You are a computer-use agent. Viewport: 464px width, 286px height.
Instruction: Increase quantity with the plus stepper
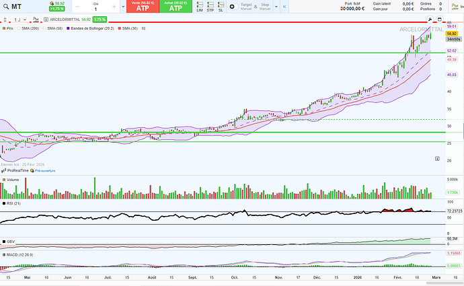114,7
